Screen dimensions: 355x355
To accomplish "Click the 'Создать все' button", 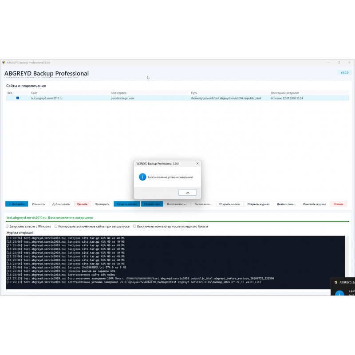I will click(x=152, y=204).
